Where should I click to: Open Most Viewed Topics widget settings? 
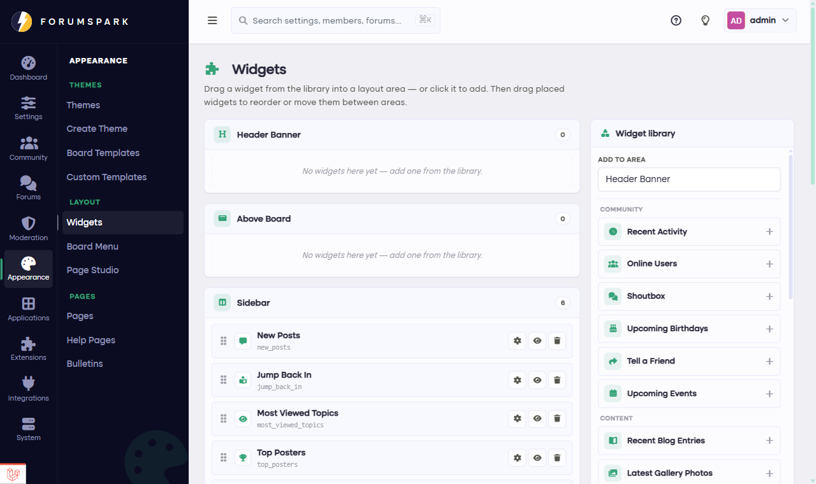point(518,418)
